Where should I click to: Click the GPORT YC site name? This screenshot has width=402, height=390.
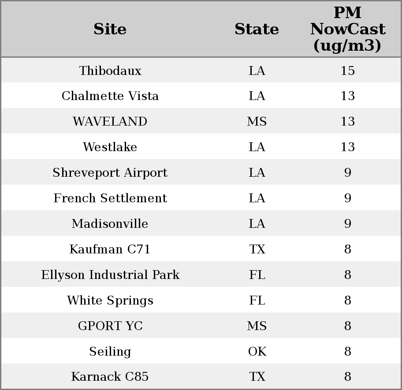coord(110,326)
